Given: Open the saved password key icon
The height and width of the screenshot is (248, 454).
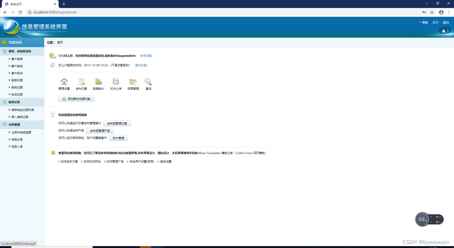Looking at the screenshot, I should pos(424,12).
